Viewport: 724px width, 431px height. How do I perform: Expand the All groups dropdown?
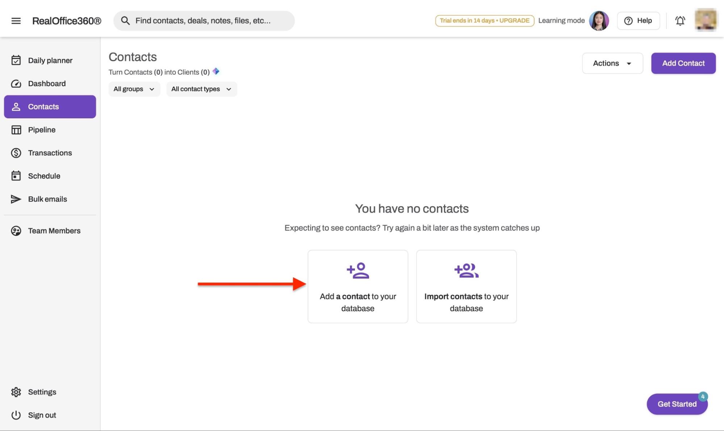coord(134,89)
